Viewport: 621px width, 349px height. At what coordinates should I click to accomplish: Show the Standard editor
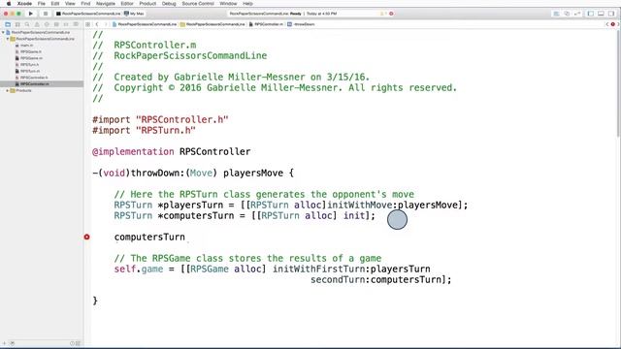[x=556, y=14]
